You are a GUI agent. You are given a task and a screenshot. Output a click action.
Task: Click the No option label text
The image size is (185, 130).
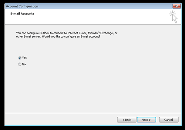pyautogui.click(x=24, y=64)
